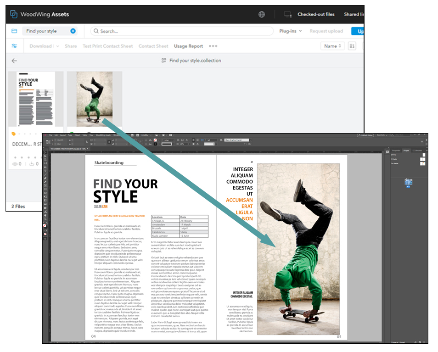Click the Usage Report action
The height and width of the screenshot is (352, 438).
coord(189,46)
